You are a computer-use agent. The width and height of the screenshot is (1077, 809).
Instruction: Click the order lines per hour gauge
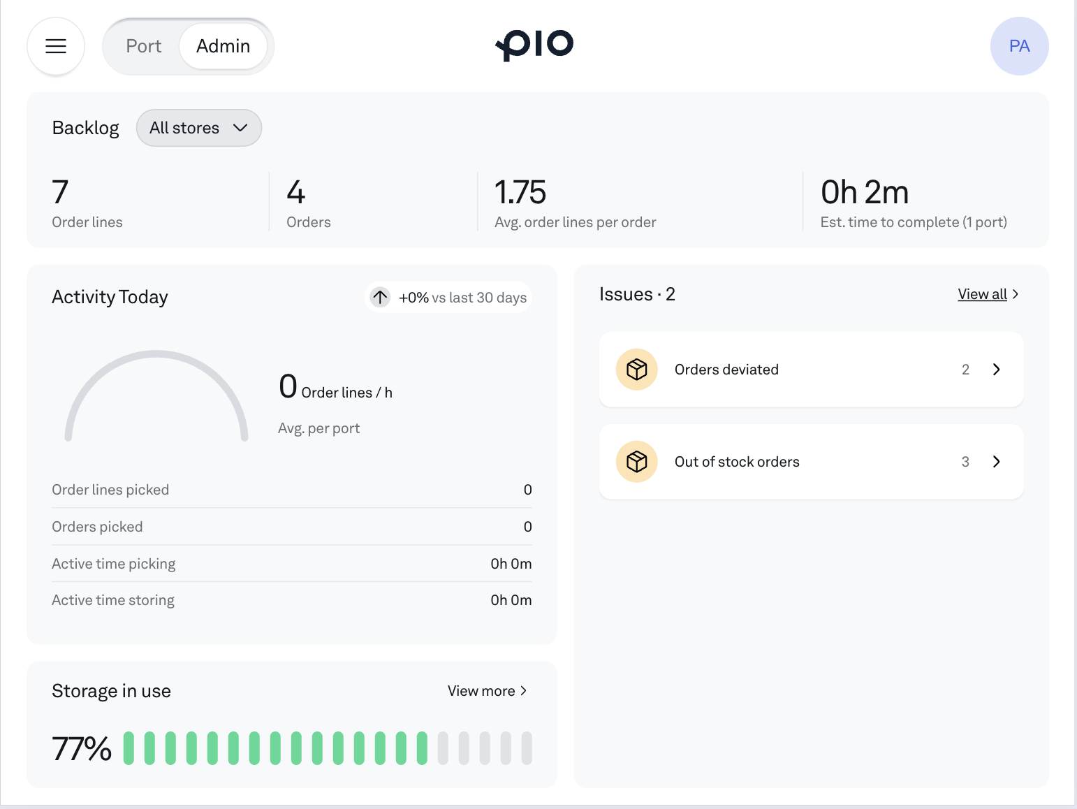click(x=156, y=395)
